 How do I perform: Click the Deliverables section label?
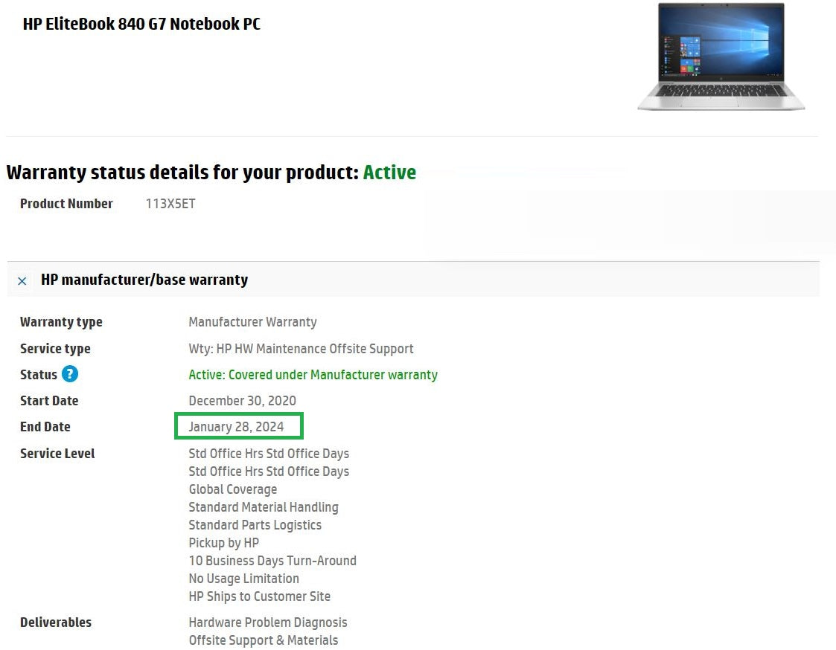click(55, 622)
